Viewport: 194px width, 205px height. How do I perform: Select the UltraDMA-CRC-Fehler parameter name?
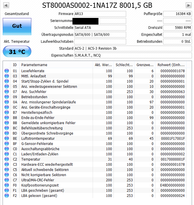(38, 180)
